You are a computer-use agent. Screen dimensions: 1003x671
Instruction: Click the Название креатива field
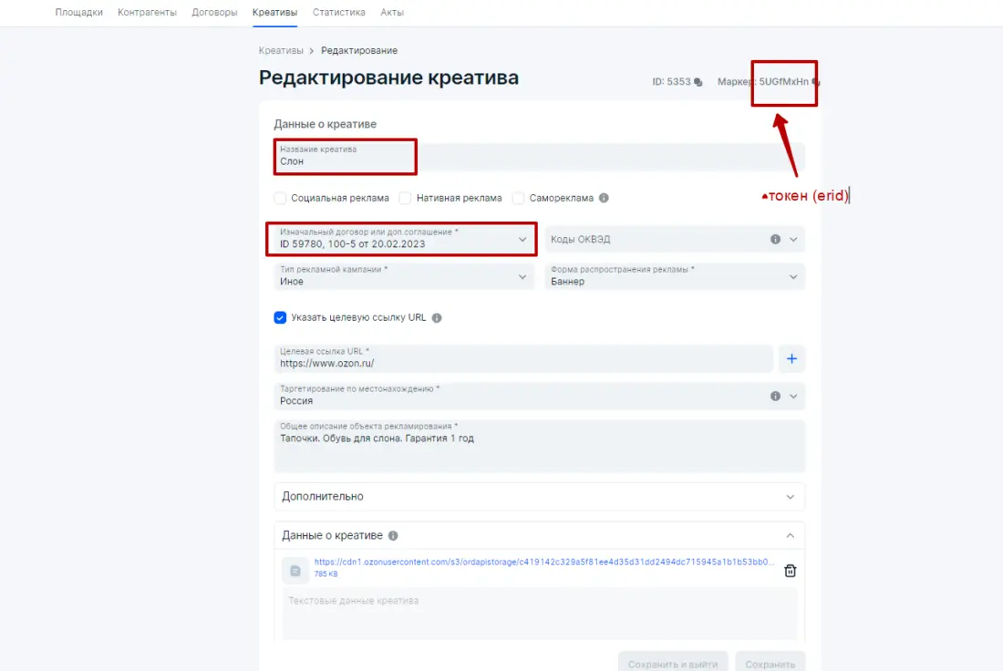pos(539,156)
